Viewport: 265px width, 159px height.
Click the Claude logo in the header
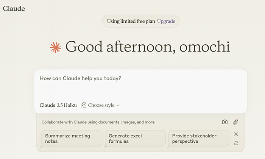click(14, 9)
